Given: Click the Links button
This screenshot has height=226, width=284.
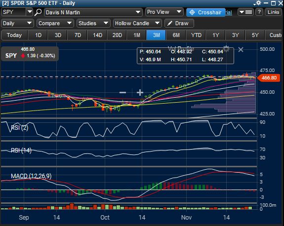Looking at the screenshot, I should (273, 12).
